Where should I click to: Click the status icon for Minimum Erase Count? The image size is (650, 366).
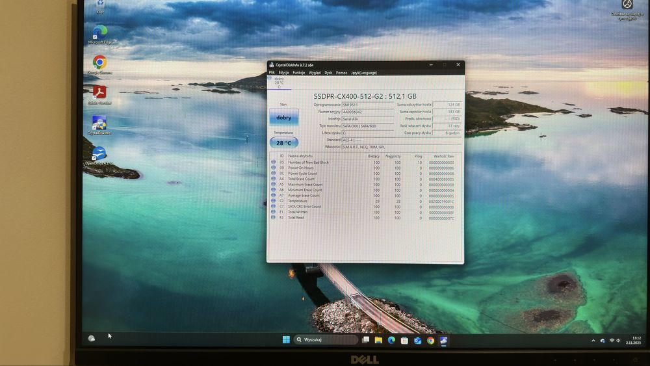pyautogui.click(x=273, y=190)
